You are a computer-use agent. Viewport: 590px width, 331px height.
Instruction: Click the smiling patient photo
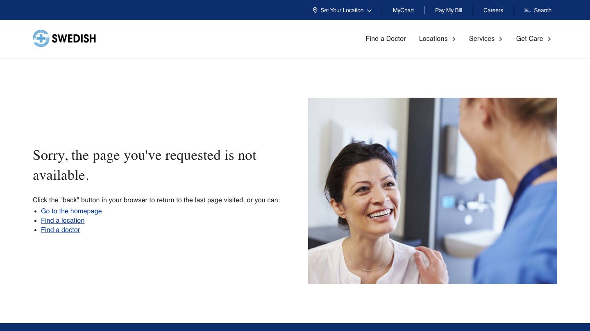coord(432,191)
